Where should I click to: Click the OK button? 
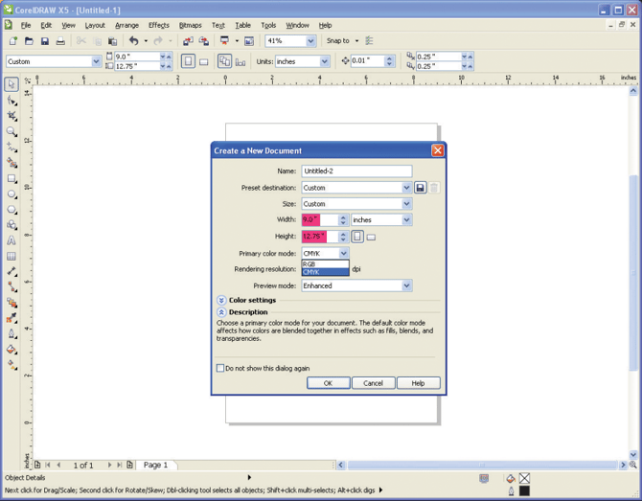(x=329, y=383)
